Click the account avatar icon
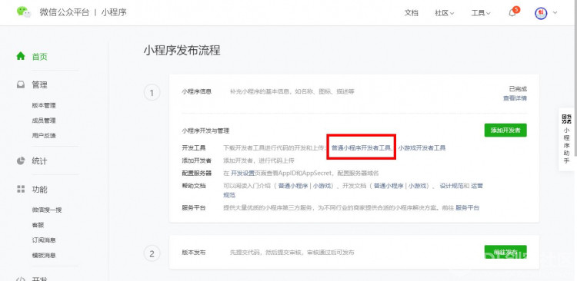This screenshot has width=577, height=281. [x=541, y=13]
